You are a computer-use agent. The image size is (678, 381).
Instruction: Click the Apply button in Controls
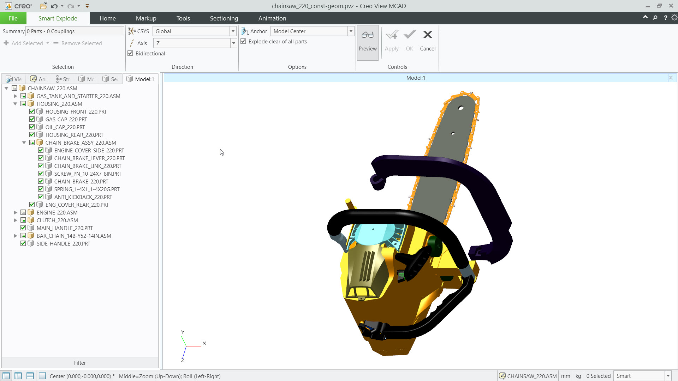click(392, 41)
